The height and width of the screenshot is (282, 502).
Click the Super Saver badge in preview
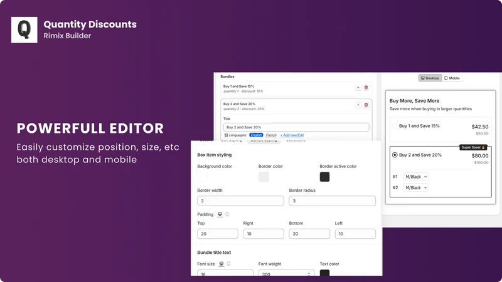[473, 147]
